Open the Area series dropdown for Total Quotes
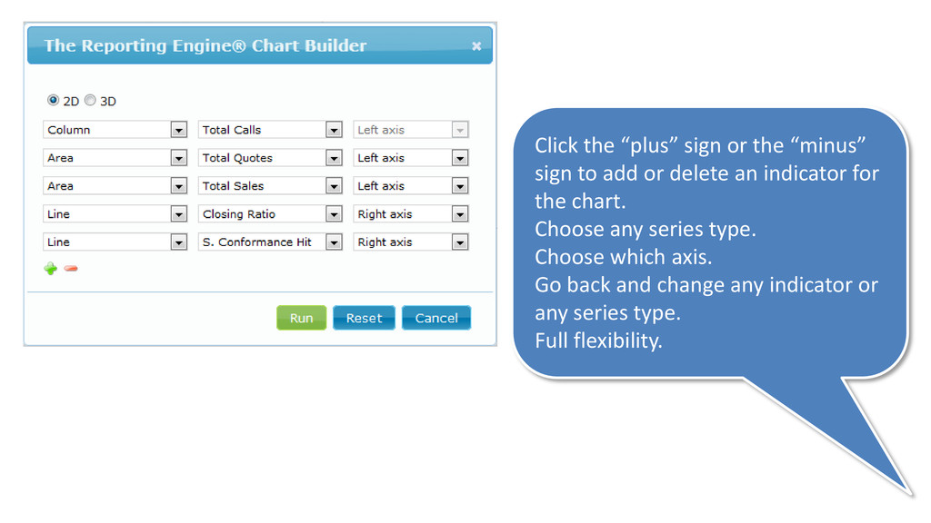 click(115, 158)
